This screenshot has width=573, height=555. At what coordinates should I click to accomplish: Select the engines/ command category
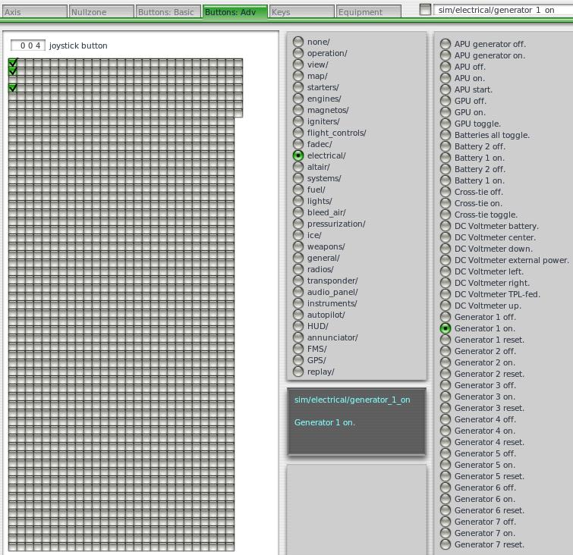[x=298, y=99]
